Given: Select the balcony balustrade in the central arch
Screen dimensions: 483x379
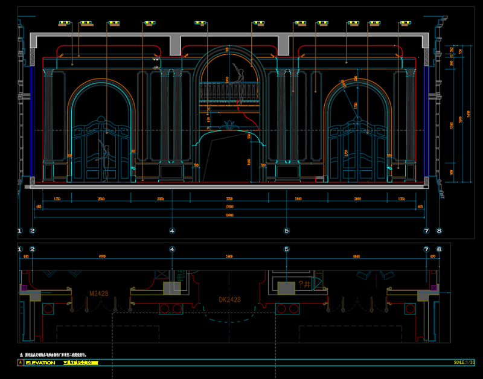Looking at the screenshot, I should click(x=229, y=92).
